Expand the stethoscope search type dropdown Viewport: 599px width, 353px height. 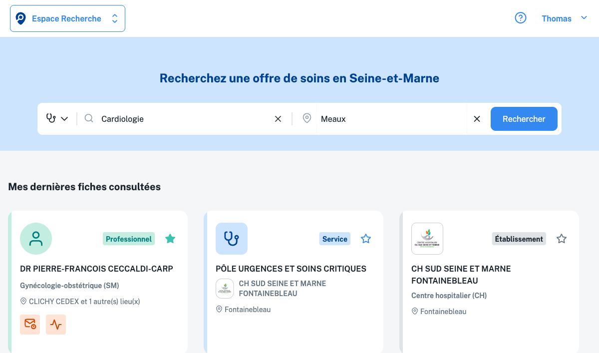coord(57,119)
